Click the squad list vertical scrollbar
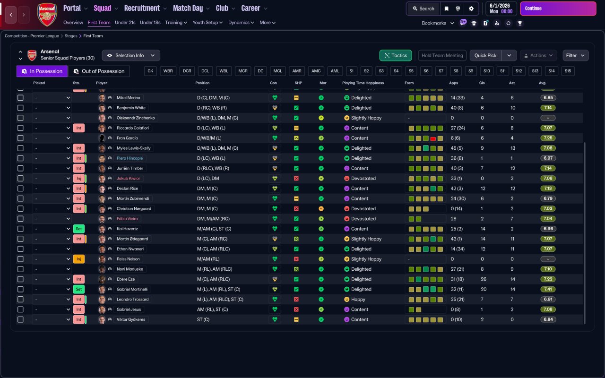This screenshot has width=605, height=378. pos(585,233)
